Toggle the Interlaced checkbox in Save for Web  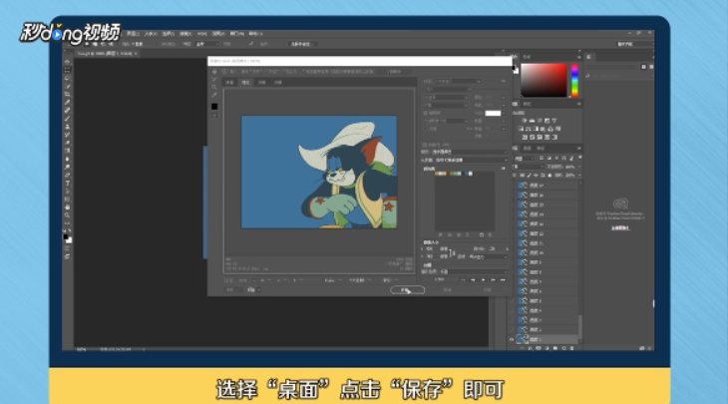click(425, 129)
